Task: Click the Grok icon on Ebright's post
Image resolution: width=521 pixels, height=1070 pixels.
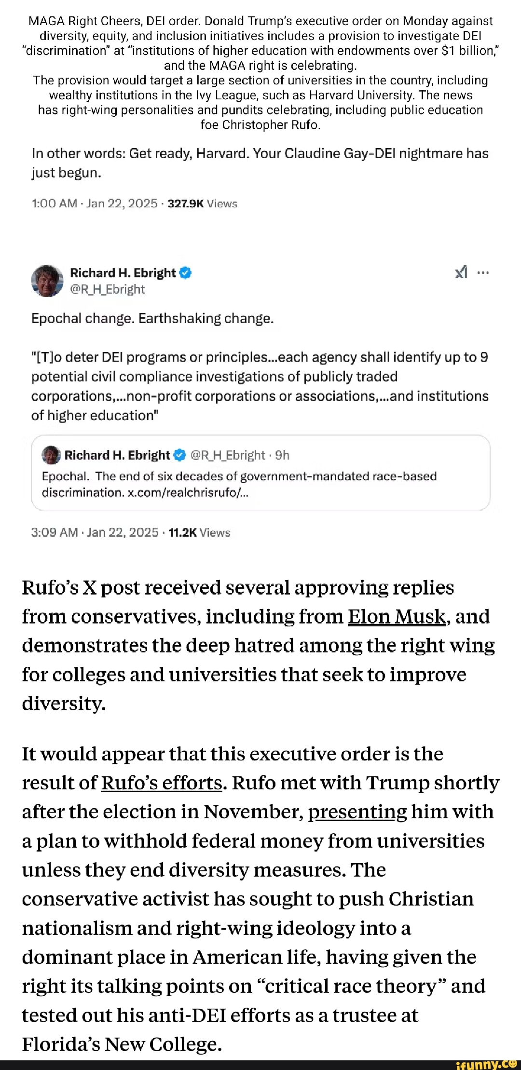Action: pos(461,273)
